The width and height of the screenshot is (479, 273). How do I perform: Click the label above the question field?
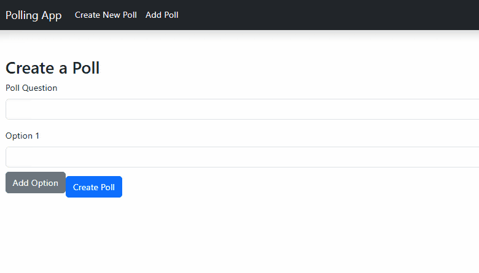[x=31, y=88]
